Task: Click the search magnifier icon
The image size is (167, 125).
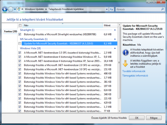Action: (162, 9)
